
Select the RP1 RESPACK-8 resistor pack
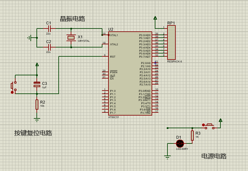point(171,42)
